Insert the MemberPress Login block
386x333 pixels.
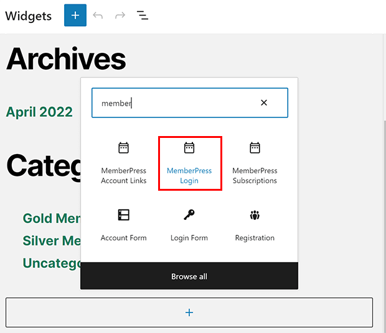click(x=189, y=163)
